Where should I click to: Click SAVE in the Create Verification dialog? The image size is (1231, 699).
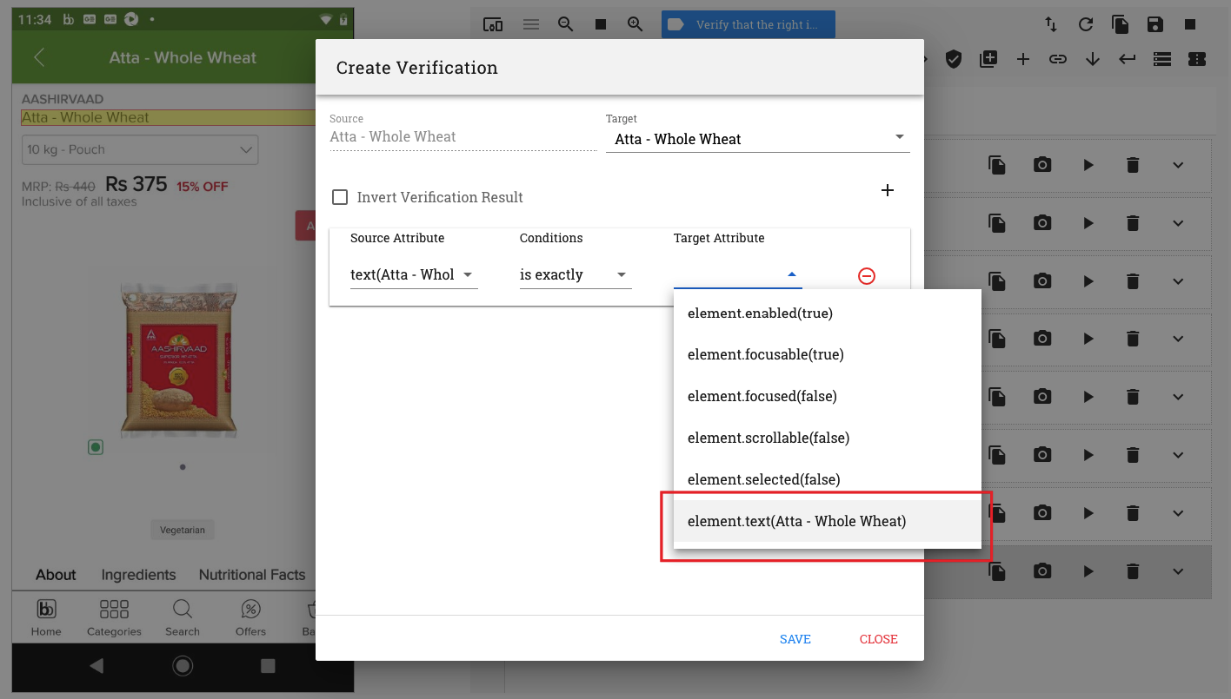795,639
